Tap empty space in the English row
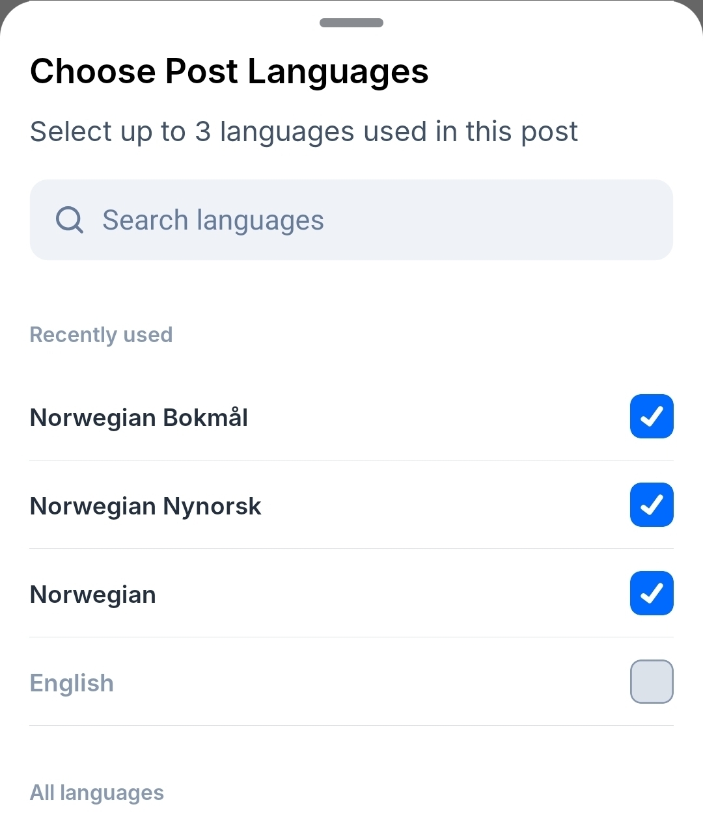703x826 pixels. tap(371, 683)
